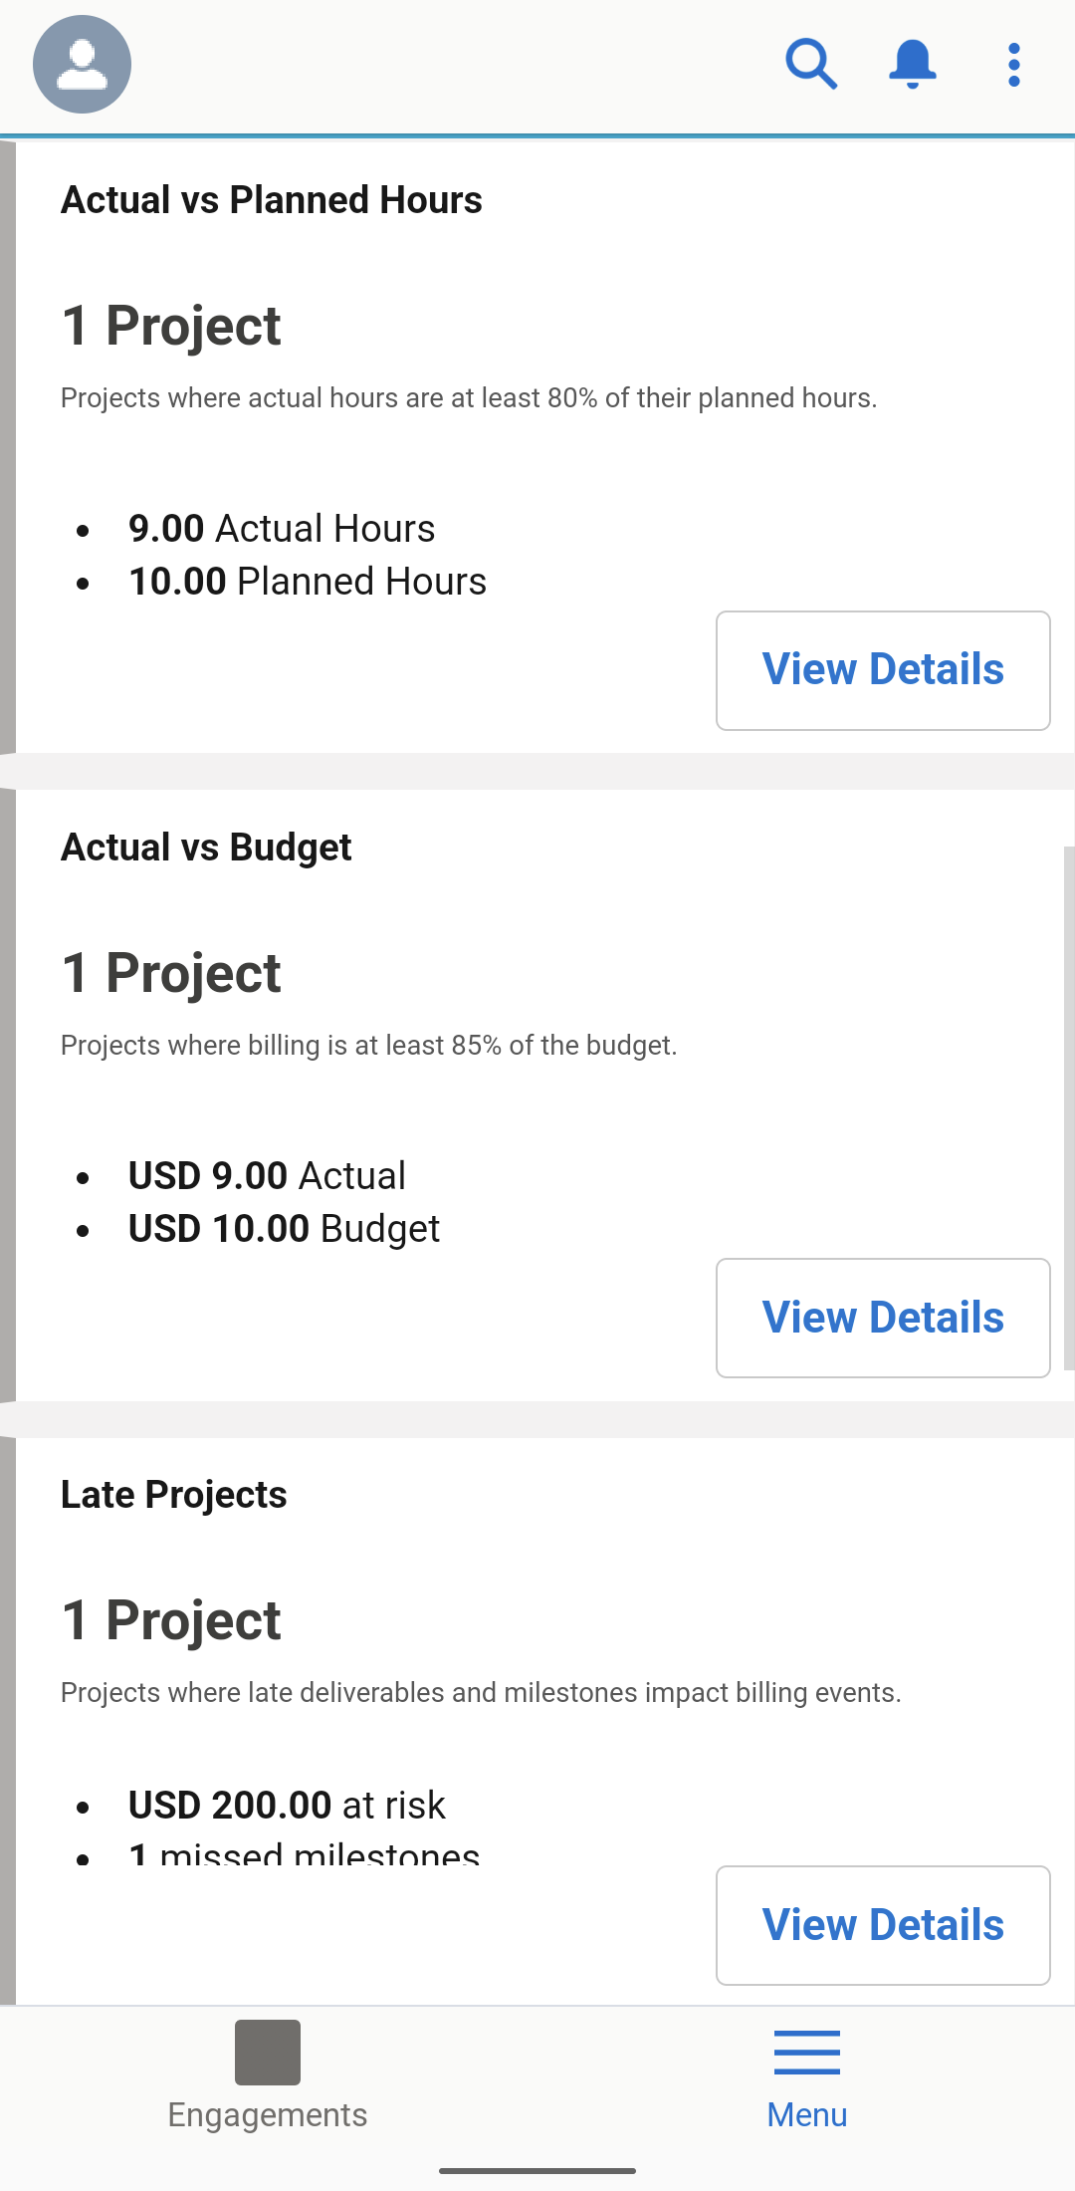Viewport: 1075px width, 2191px height.
Task: Select the Engagements tab label
Action: pyautogui.click(x=267, y=2114)
